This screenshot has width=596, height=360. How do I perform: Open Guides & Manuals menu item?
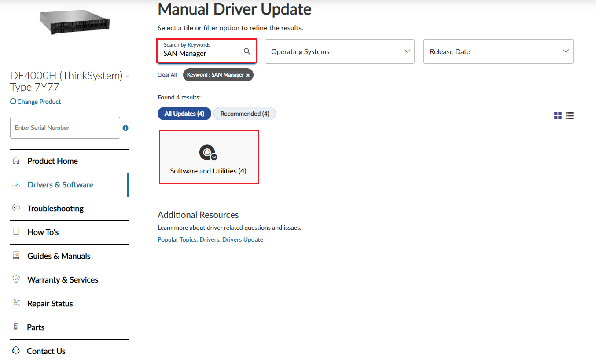pos(70,256)
